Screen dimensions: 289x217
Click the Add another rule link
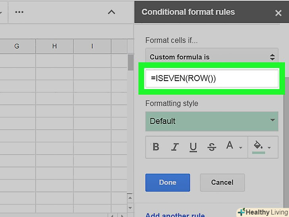[x=175, y=215]
